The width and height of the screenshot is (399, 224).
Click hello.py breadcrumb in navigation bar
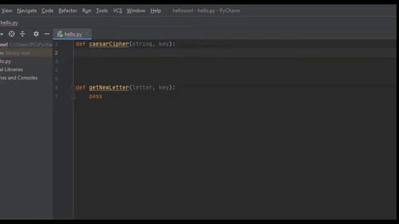[9, 22]
